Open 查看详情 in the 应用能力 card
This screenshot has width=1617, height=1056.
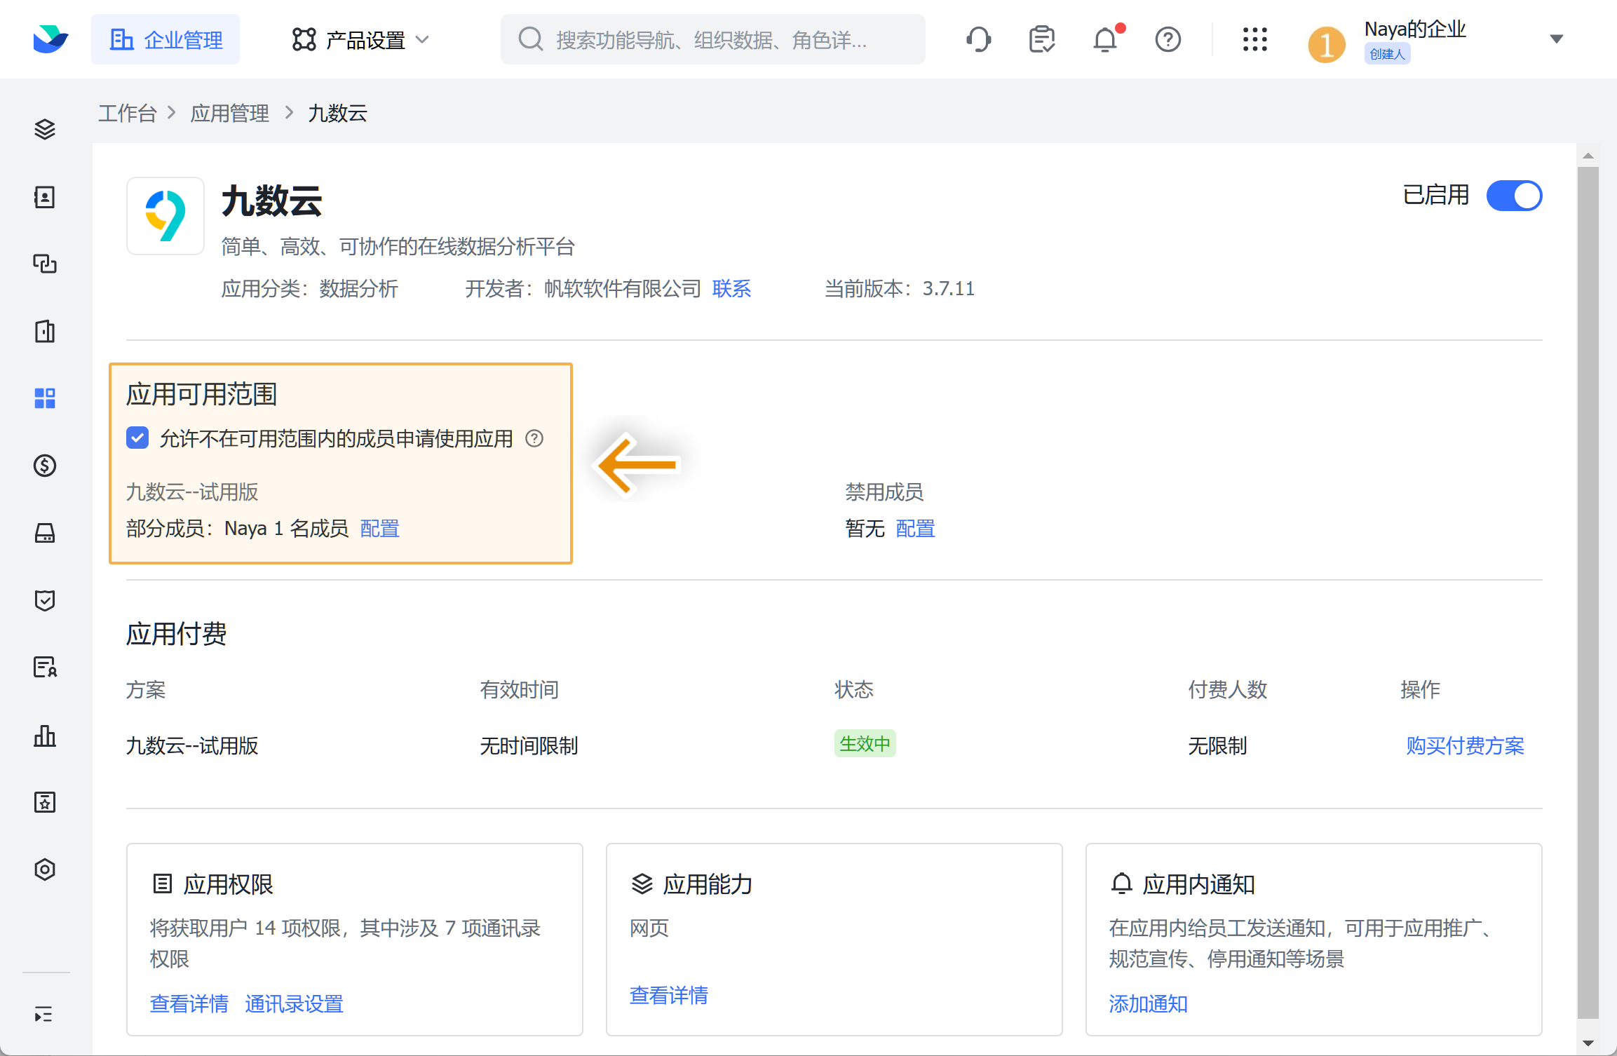[x=669, y=995]
